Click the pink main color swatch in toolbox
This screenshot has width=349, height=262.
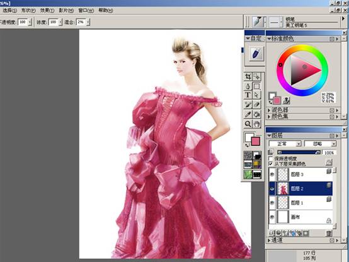pos(256,141)
